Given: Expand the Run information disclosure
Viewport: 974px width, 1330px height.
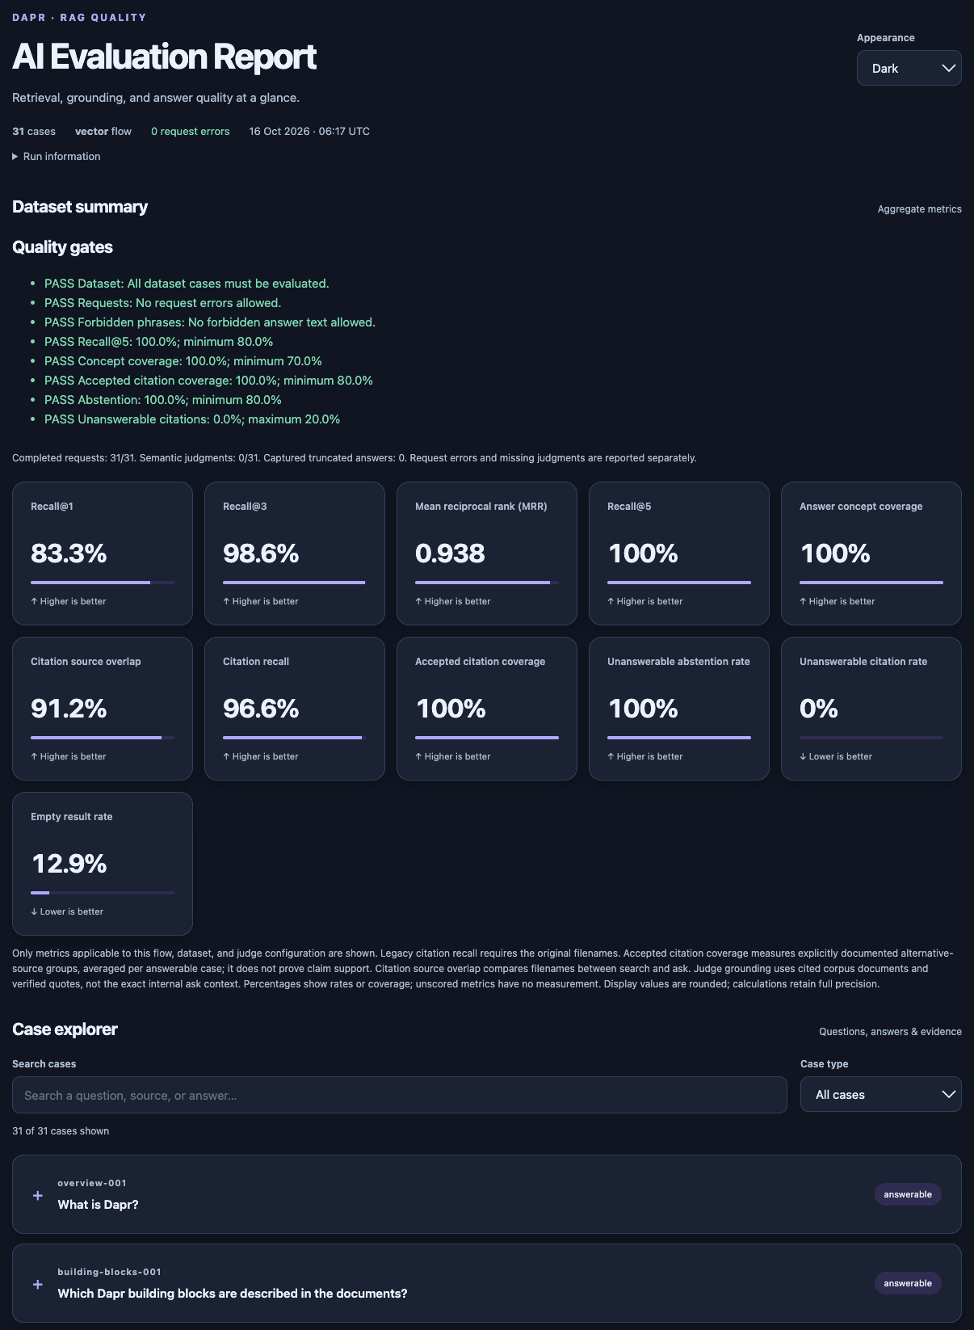Looking at the screenshot, I should 57,157.
